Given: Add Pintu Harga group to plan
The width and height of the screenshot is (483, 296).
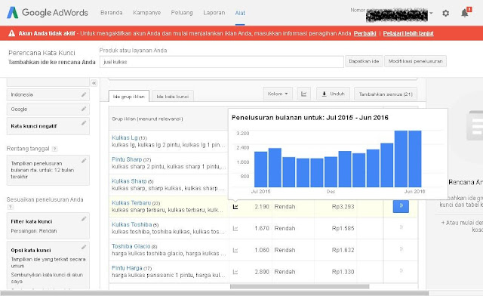Looking at the screenshot, I should (x=401, y=271).
